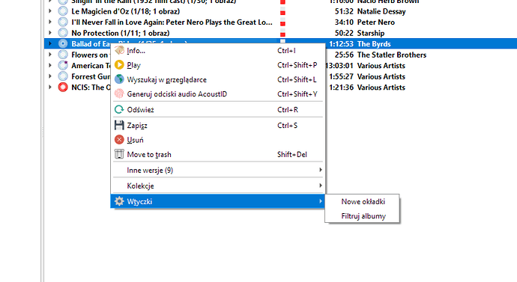The image size is (517, 282).
Task: Click the trash can icon
Action: point(119,154)
